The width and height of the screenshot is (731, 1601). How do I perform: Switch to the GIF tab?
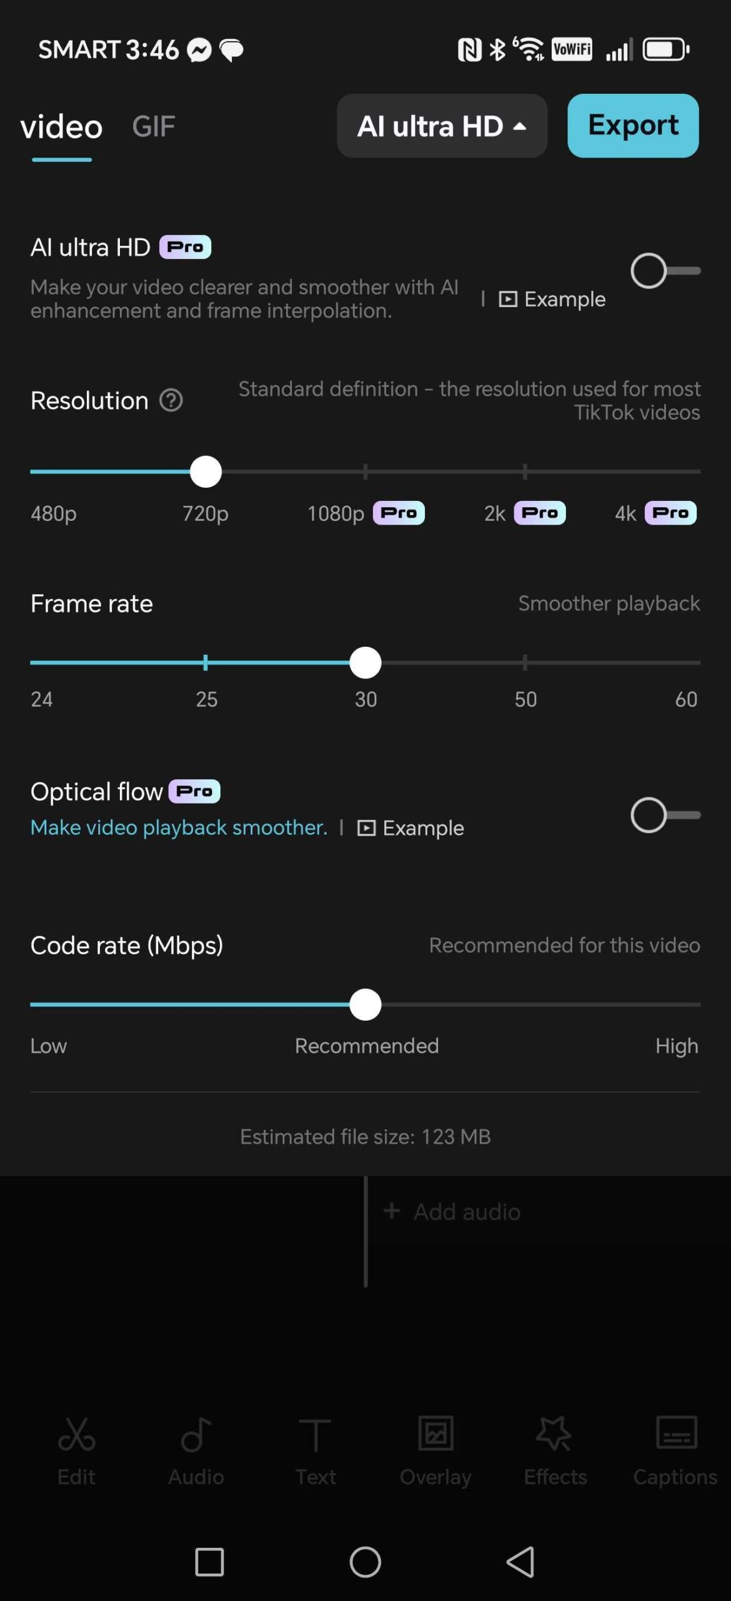[153, 126]
